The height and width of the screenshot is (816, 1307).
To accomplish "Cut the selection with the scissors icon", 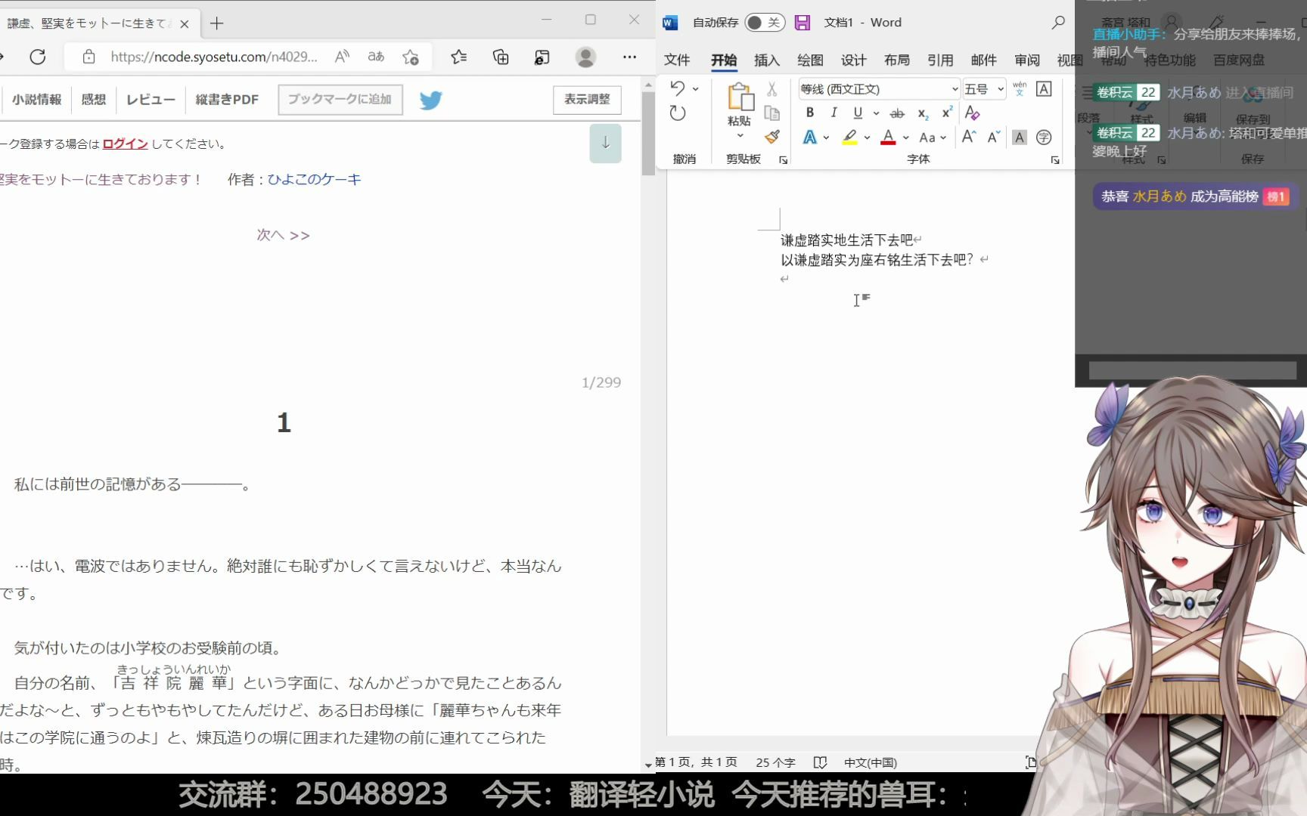I will (x=771, y=89).
